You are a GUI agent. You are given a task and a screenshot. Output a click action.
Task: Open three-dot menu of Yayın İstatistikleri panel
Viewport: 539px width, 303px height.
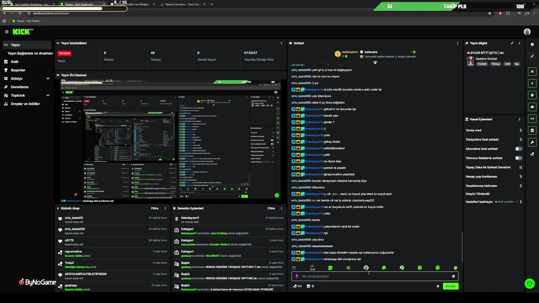point(282,43)
